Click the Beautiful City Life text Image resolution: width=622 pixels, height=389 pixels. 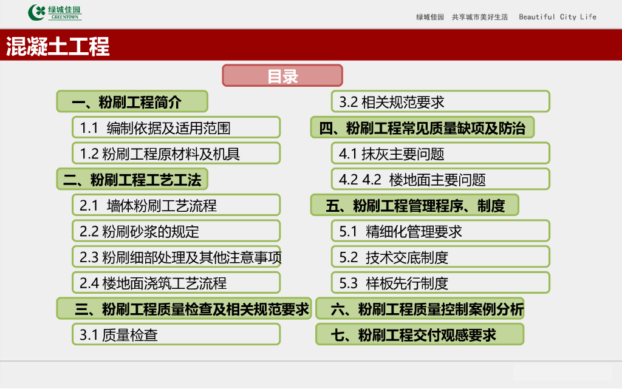pyautogui.click(x=558, y=17)
